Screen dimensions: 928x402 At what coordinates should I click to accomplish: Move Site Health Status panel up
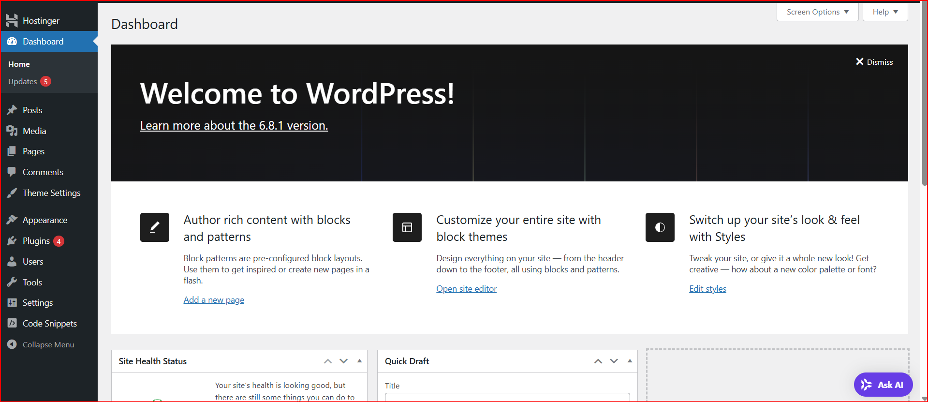click(328, 361)
